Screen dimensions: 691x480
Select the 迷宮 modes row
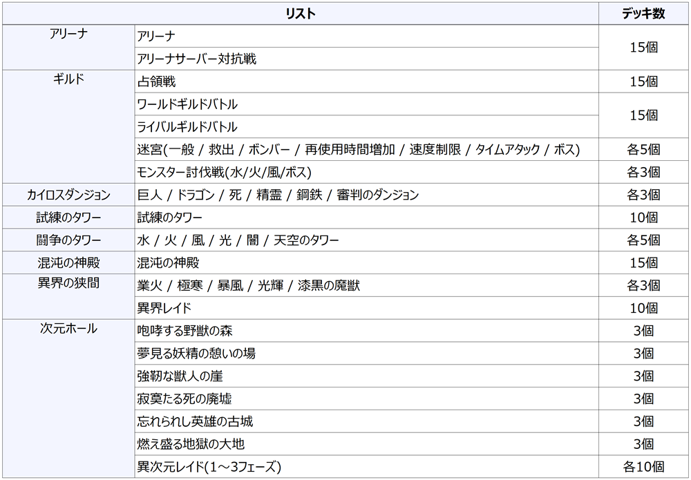tap(358, 149)
